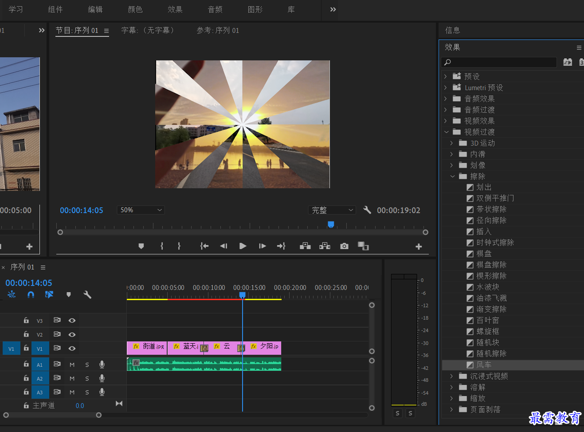Select the 棋盘擦除 transition effect

491,265
